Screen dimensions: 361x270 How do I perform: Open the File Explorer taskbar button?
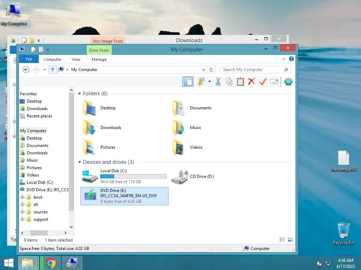click(27, 263)
